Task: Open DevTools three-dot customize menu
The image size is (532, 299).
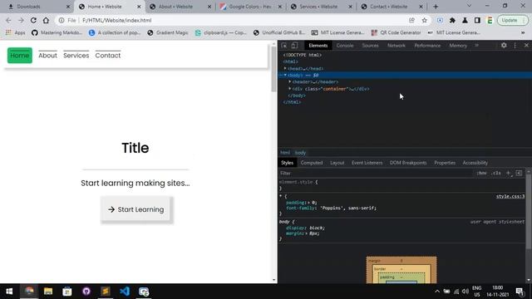Action: coord(515,46)
